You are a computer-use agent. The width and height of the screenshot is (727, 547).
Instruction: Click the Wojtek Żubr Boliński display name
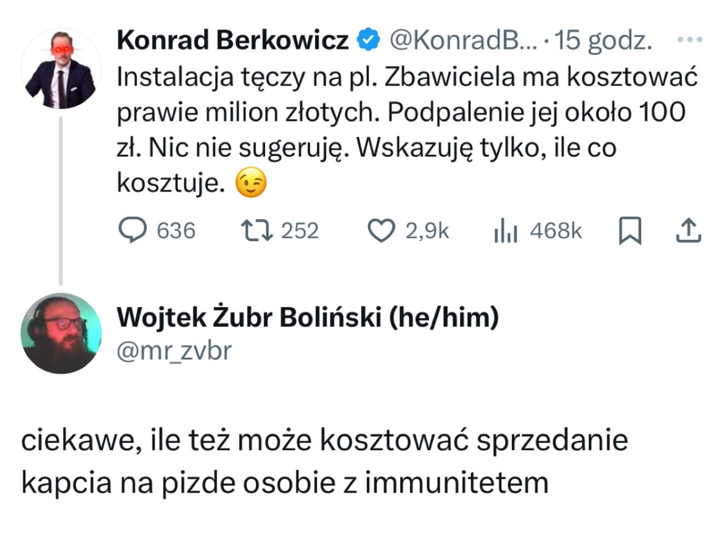[x=307, y=317]
